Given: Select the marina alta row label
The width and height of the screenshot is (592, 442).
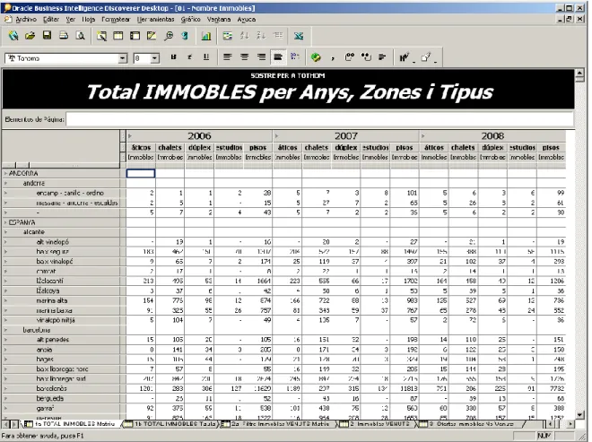Looking at the screenshot, I should pos(52,300).
